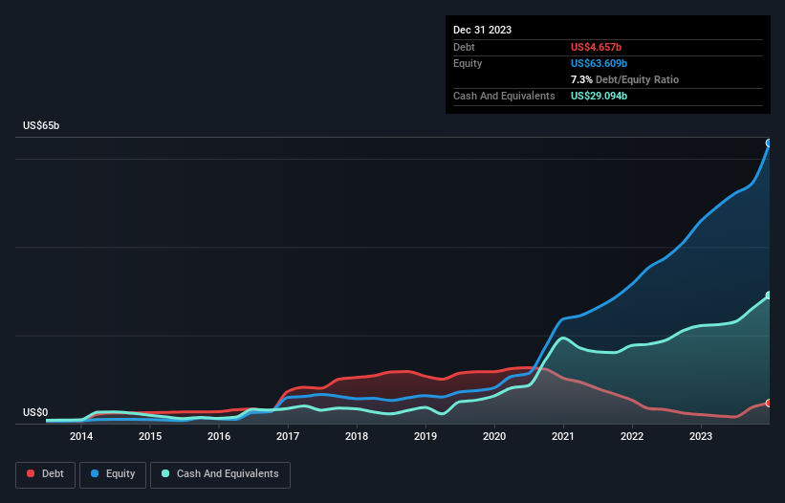Viewport: 785px width, 503px height.
Task: Toggle Cash And Equivalents legend button
Action: coord(220,474)
